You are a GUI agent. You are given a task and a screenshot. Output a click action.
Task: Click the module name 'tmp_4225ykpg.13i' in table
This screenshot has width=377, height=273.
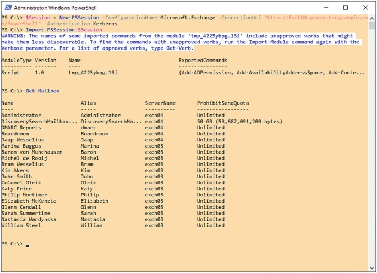(x=93, y=73)
